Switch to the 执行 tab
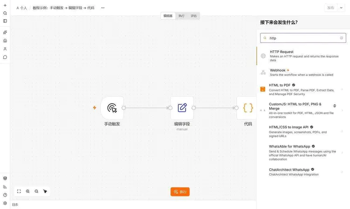Viewport: 350px width, 209px height. (182, 16)
